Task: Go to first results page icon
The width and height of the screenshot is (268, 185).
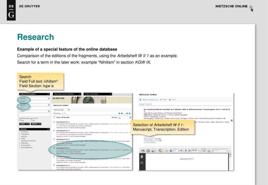Action: point(119,113)
